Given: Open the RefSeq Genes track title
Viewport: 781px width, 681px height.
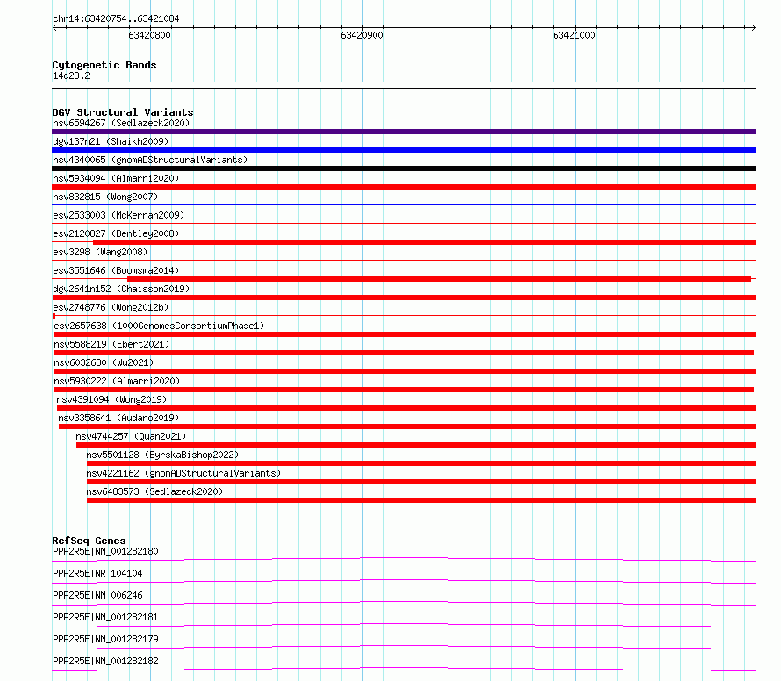Looking at the screenshot, I should pos(89,541).
